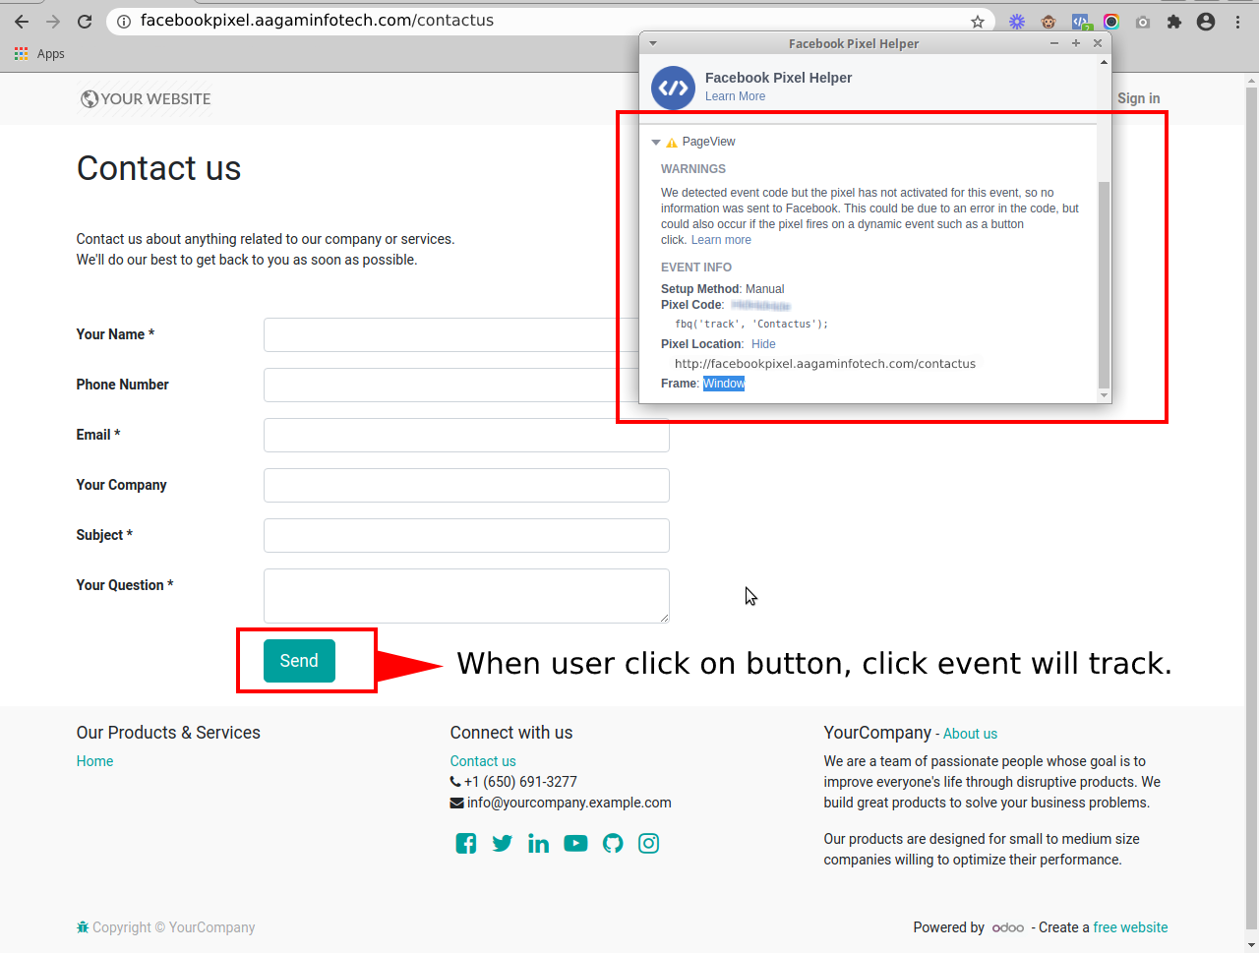The image size is (1259, 953).
Task: Reload the contact us page
Action: [x=85, y=22]
